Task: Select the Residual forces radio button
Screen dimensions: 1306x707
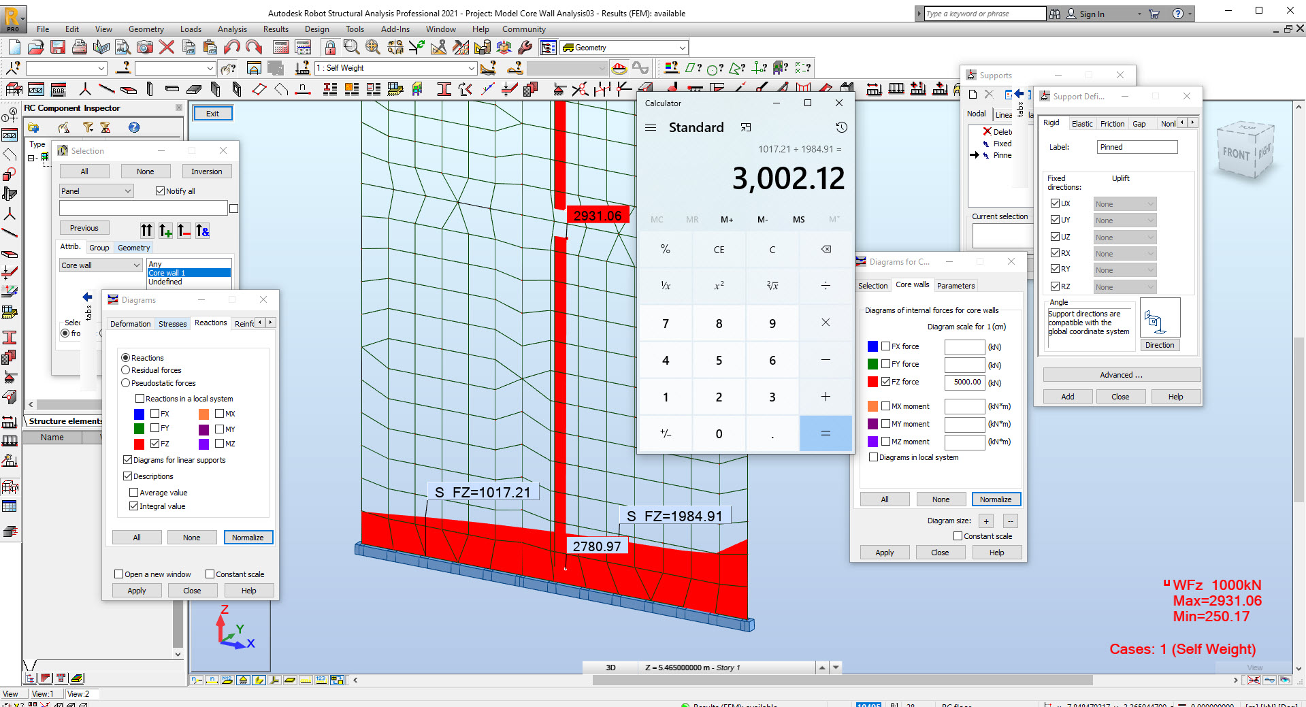Action: (125, 369)
